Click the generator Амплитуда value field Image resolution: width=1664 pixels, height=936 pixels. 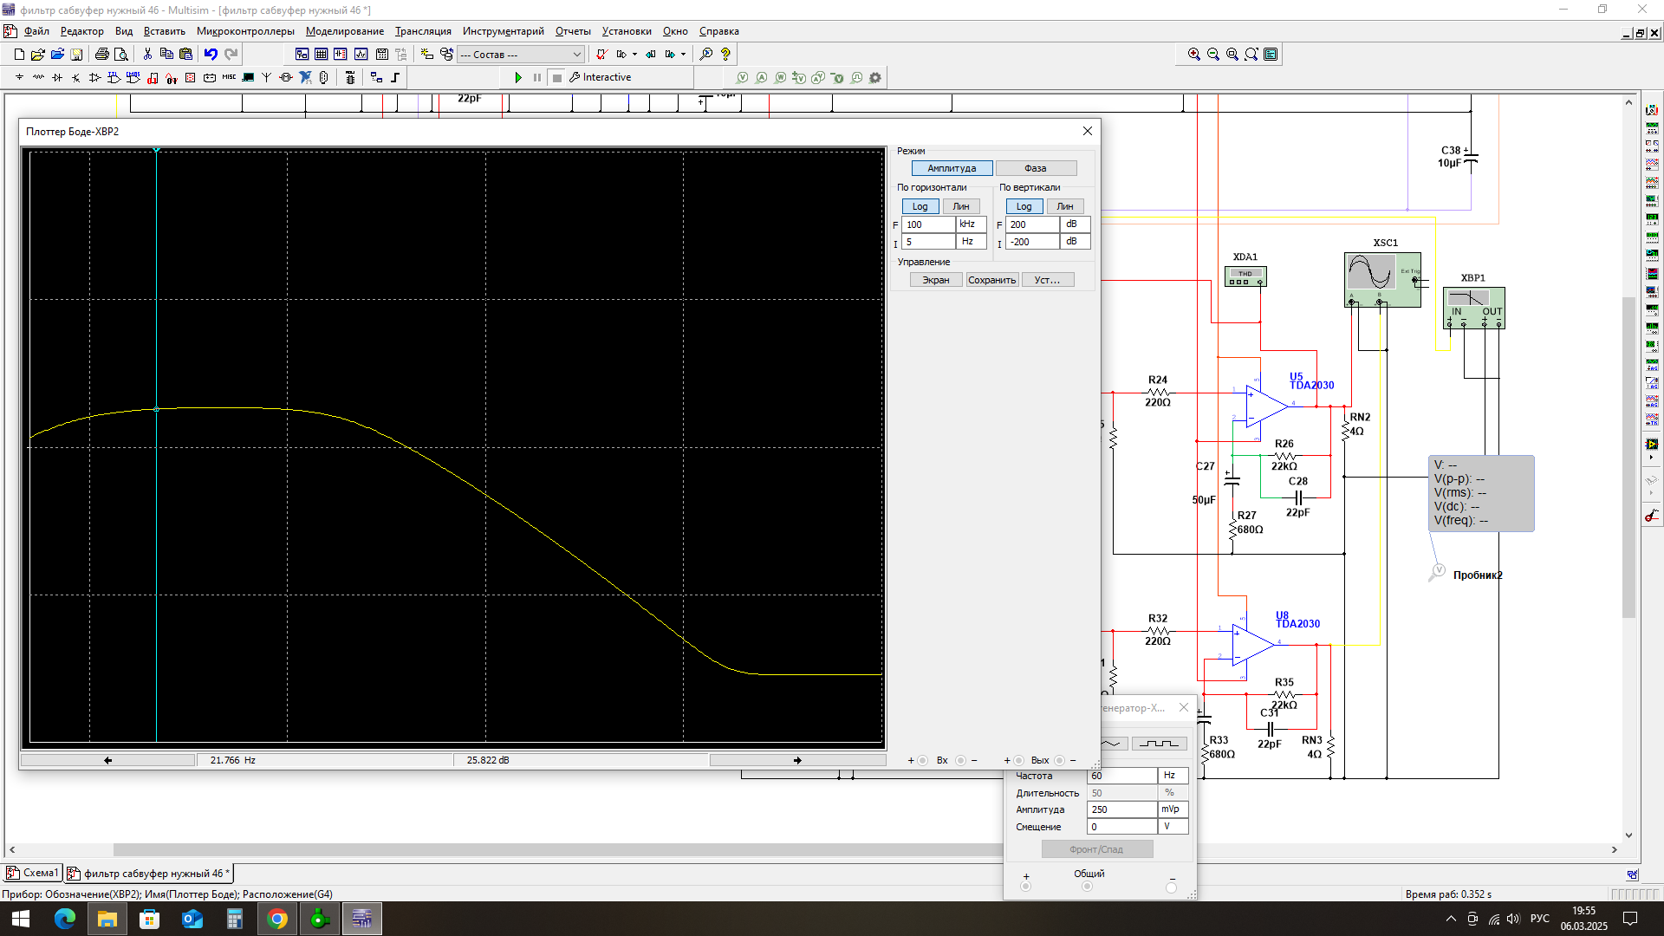click(1122, 809)
